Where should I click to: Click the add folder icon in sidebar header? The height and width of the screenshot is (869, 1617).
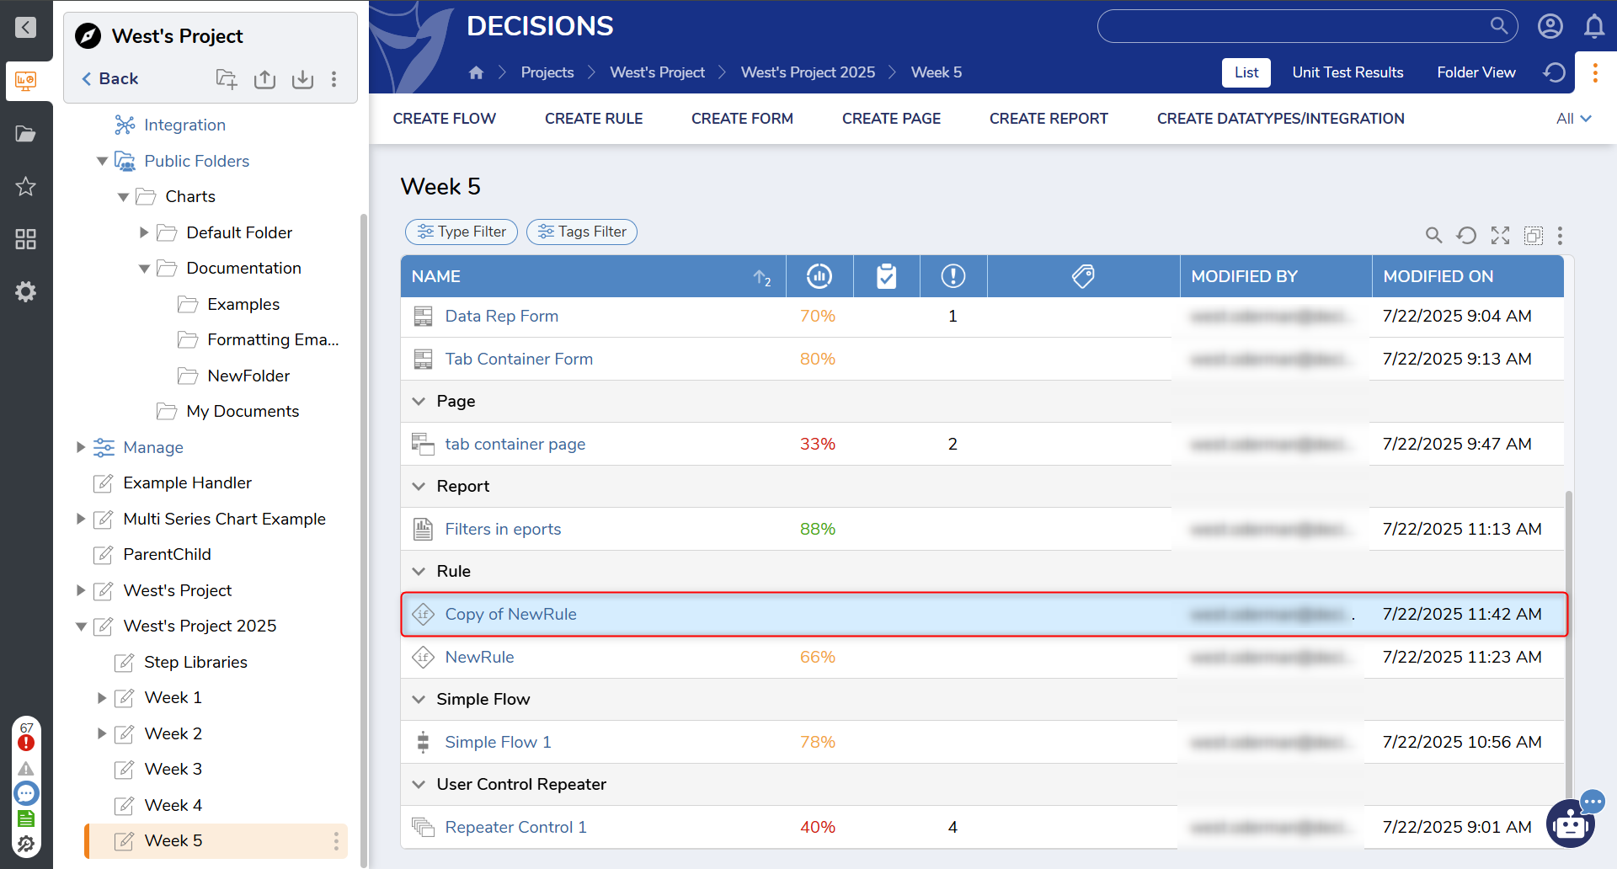click(x=226, y=79)
